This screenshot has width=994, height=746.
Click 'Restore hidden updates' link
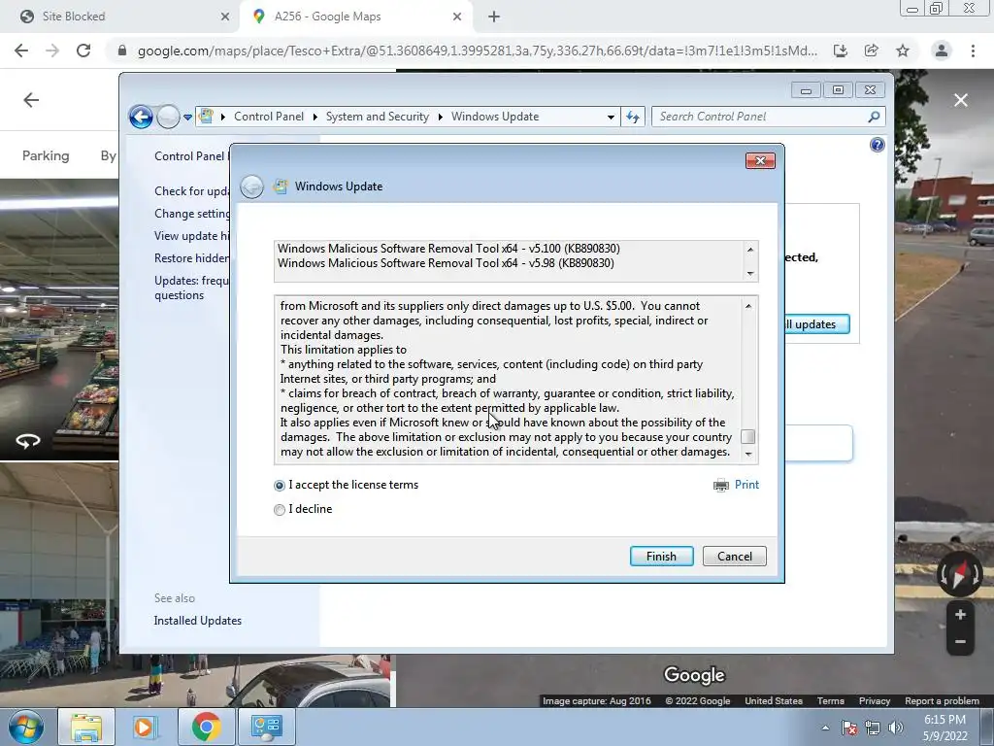[x=191, y=258]
